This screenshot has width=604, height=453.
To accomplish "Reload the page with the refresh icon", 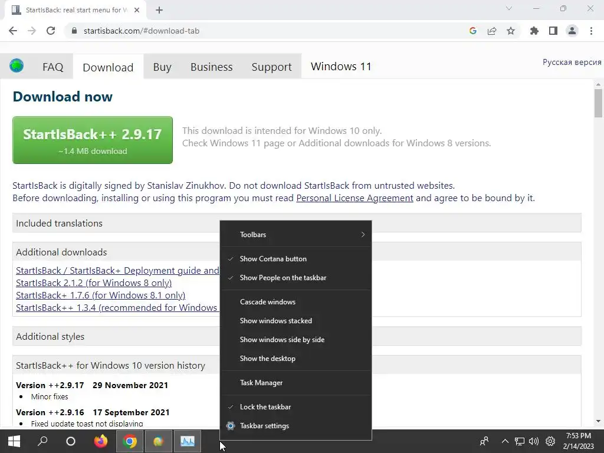I will pos(51,31).
